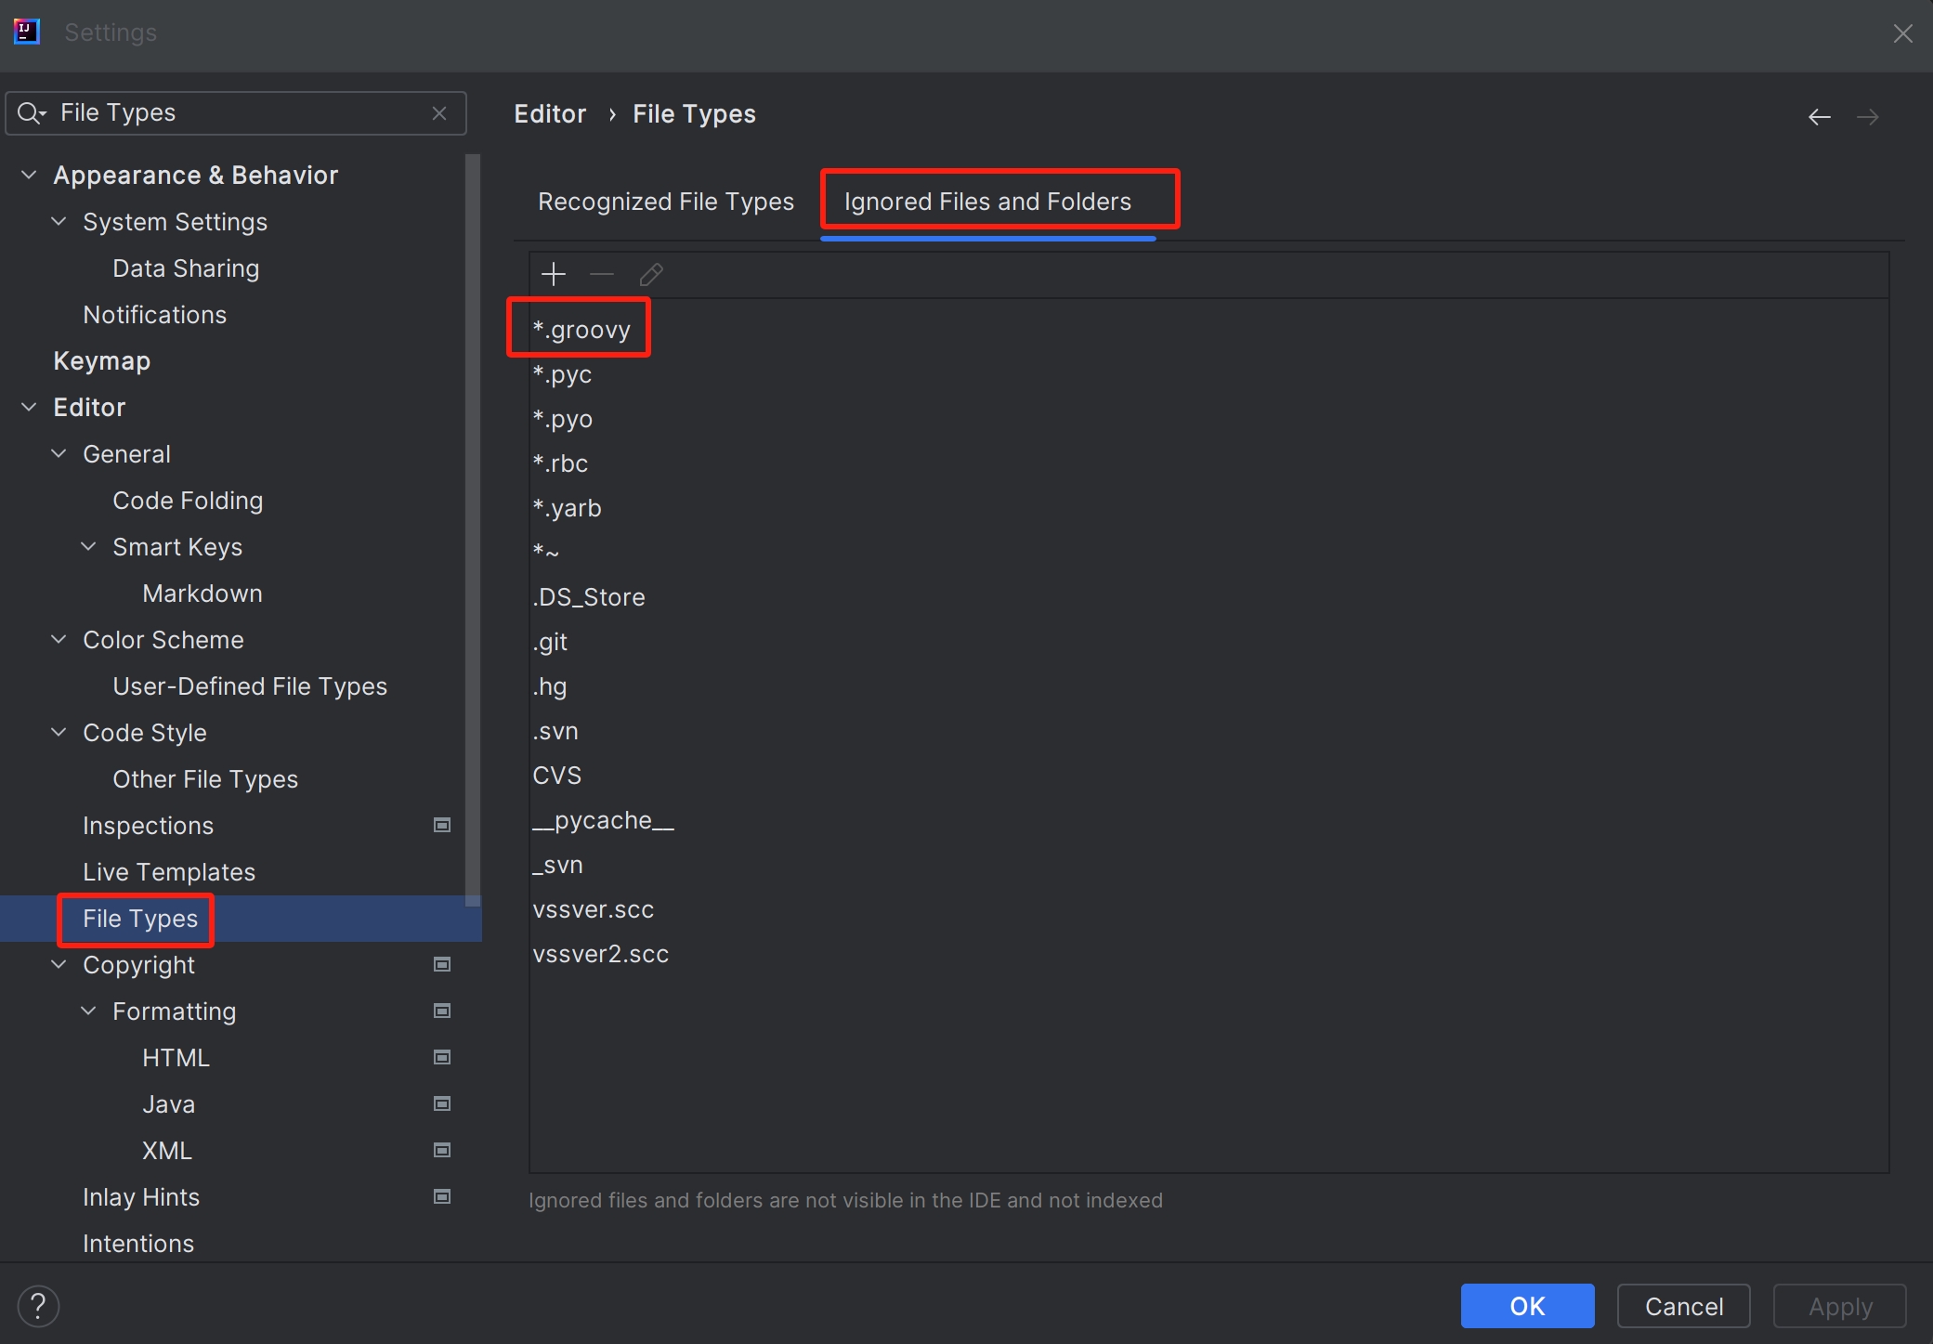This screenshot has width=1933, height=1344.
Task: Click the plus icon to add pattern
Action: pos(554,274)
